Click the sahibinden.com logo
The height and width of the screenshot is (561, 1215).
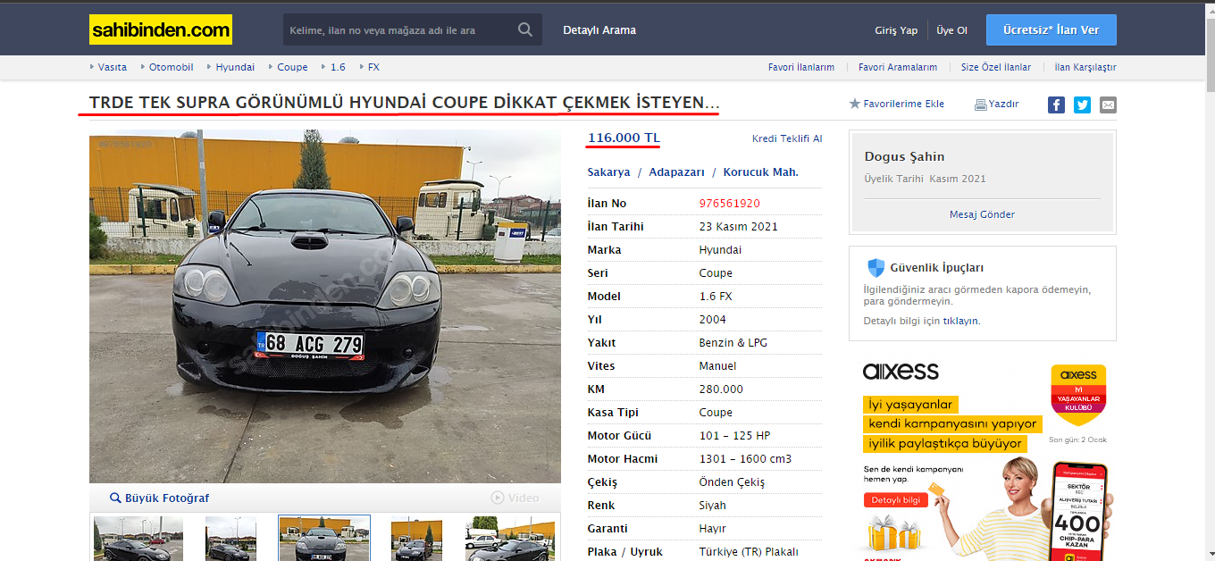[161, 29]
